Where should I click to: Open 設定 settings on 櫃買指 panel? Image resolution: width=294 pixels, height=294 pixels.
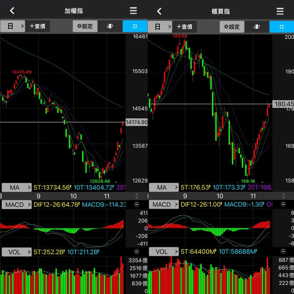[232, 27]
